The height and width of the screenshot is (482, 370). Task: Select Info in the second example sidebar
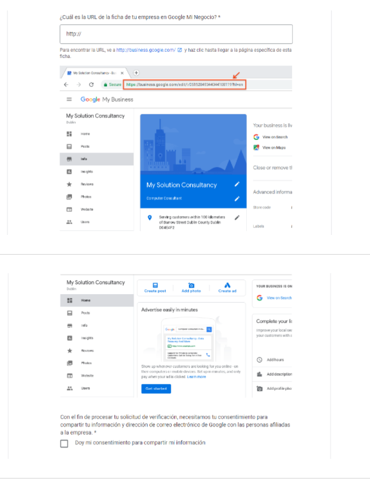84,325
